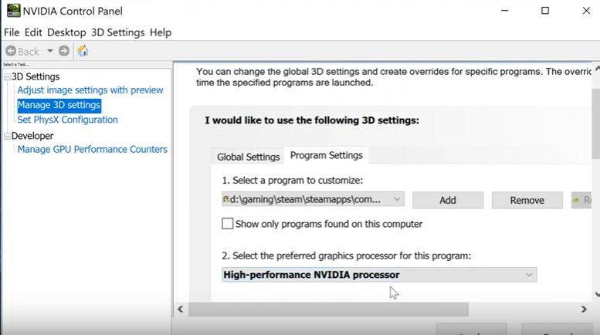Select the Program Settings tab
The height and width of the screenshot is (335, 600).
pyautogui.click(x=326, y=155)
